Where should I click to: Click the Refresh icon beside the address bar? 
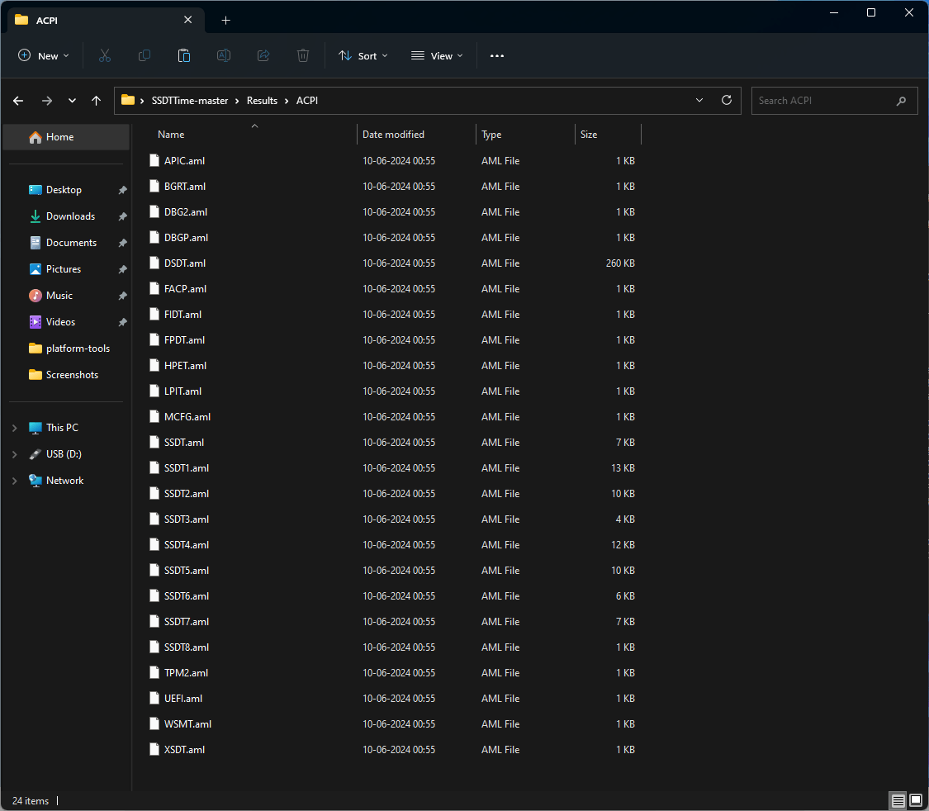[726, 100]
